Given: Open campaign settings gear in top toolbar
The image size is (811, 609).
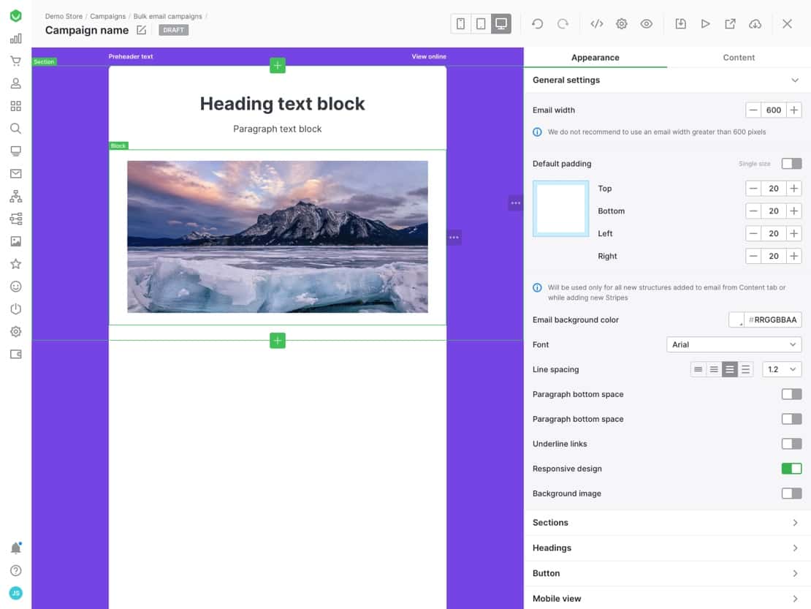Looking at the screenshot, I should tap(621, 24).
